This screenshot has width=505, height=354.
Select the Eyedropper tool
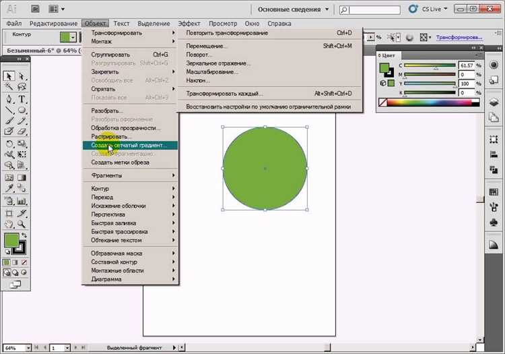9,188
